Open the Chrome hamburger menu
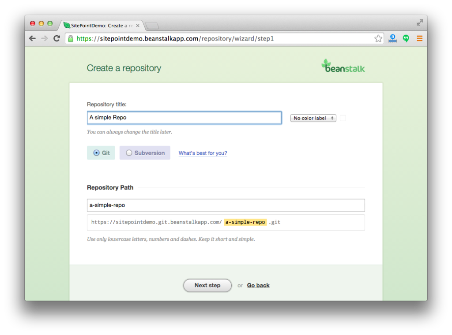 [419, 38]
